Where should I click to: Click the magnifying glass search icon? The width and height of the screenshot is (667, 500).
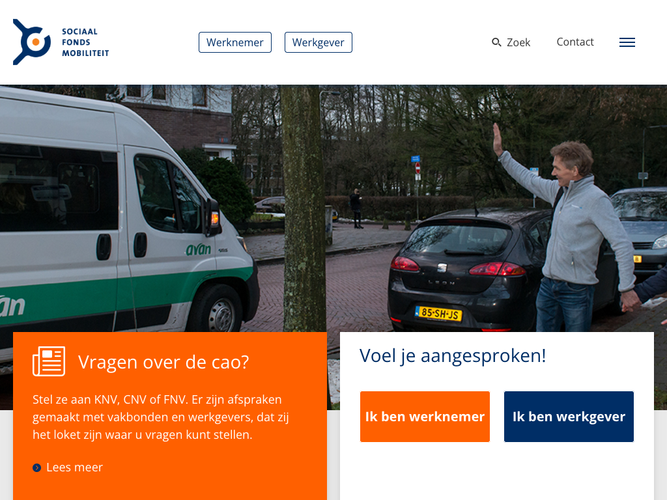pyautogui.click(x=496, y=42)
